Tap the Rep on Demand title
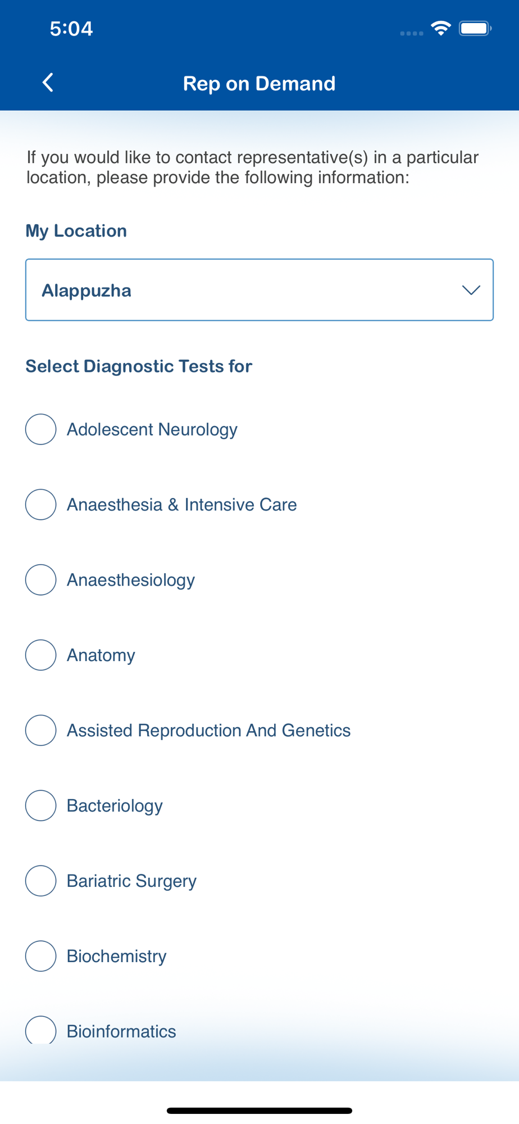Screen dimensions: 519x1124 (259, 83)
